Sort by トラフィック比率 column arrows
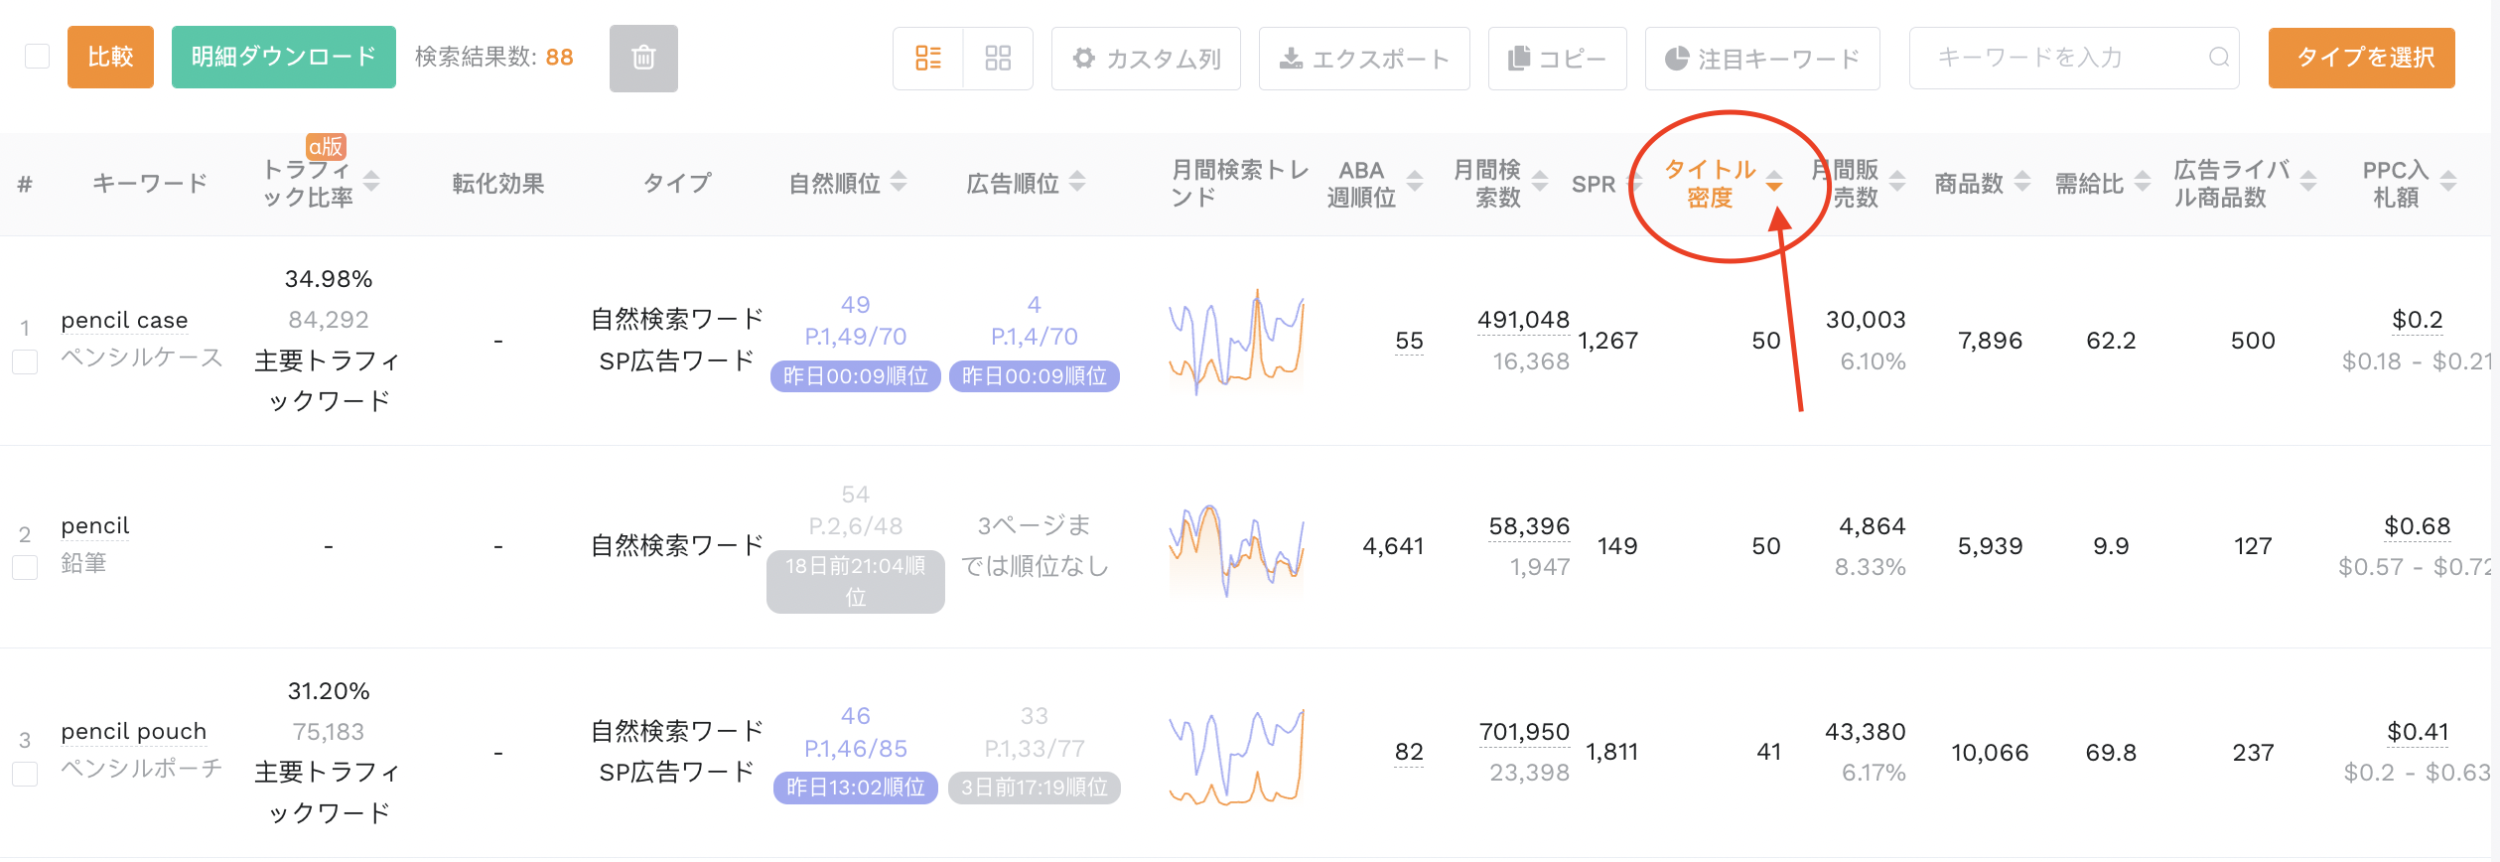The width and height of the screenshot is (2500, 862). (371, 183)
